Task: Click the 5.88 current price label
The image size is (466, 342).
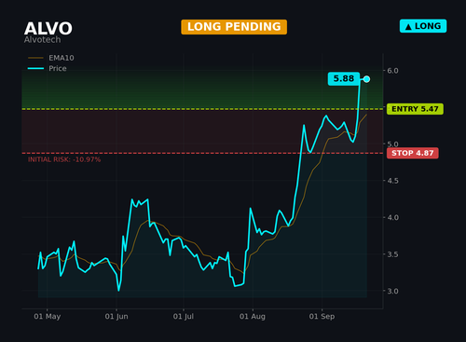Action: (344, 79)
